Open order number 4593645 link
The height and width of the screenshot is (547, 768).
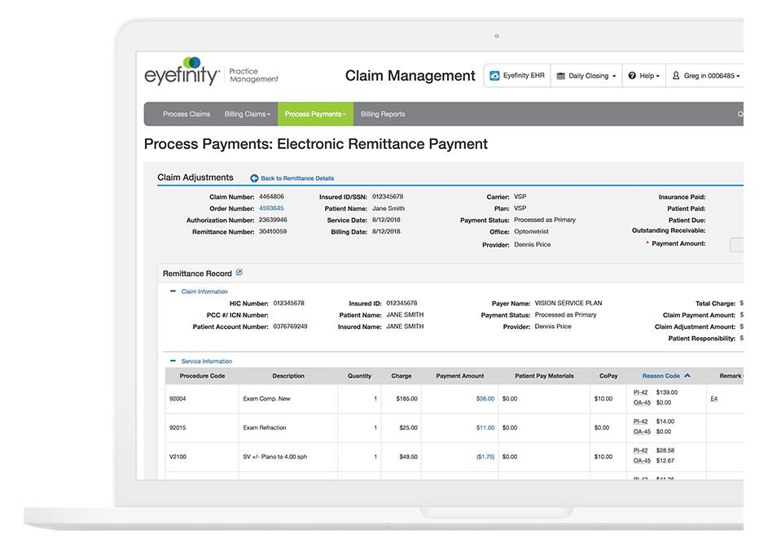pyautogui.click(x=271, y=208)
